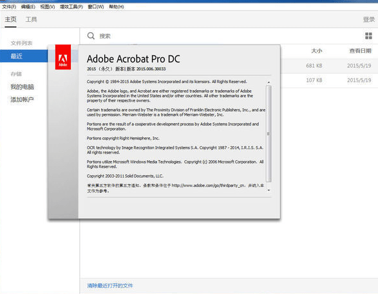The image size is (378, 294).
Task: Click scroll-down arrow in About dialog
Action: pos(269,190)
